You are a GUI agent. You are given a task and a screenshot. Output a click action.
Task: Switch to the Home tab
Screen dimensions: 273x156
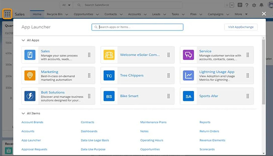(37, 14)
